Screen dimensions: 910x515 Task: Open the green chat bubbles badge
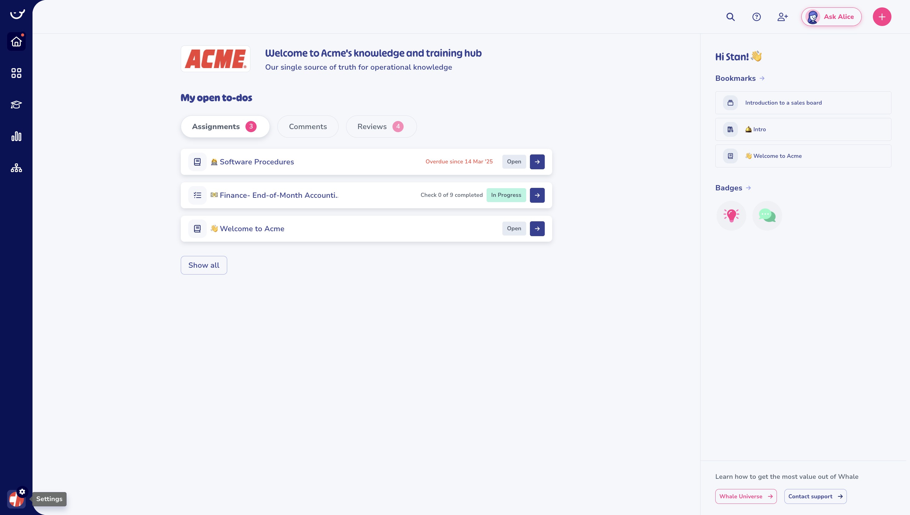[767, 215]
